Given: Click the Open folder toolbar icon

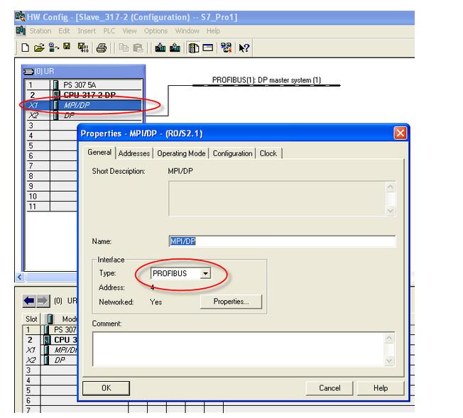Looking at the screenshot, I should pyautogui.click(x=37, y=48).
